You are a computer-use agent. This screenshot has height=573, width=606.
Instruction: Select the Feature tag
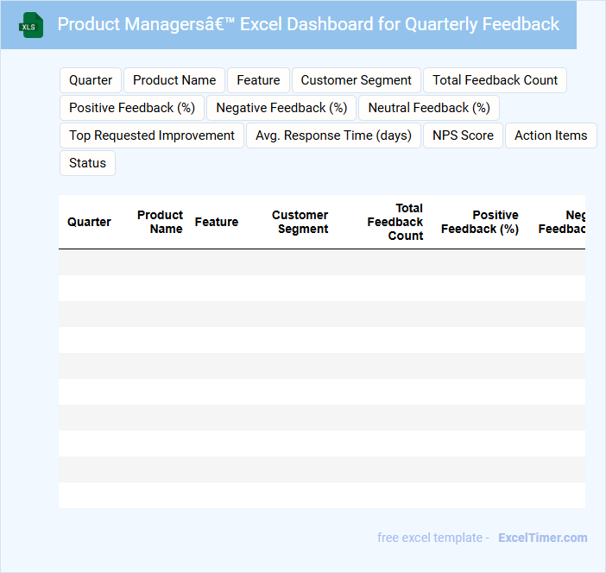(258, 80)
